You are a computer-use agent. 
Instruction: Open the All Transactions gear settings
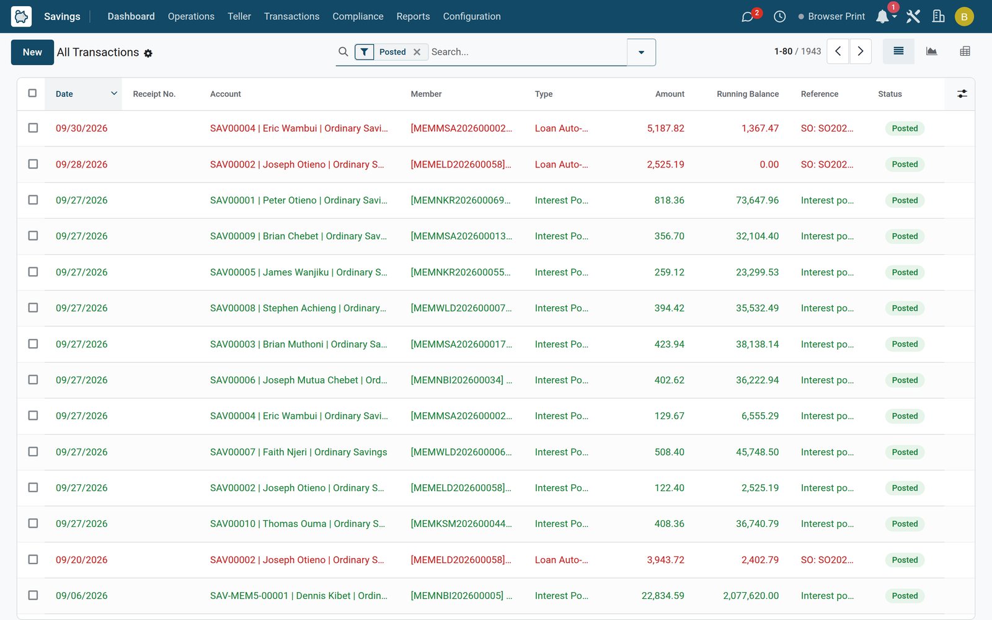click(x=148, y=53)
